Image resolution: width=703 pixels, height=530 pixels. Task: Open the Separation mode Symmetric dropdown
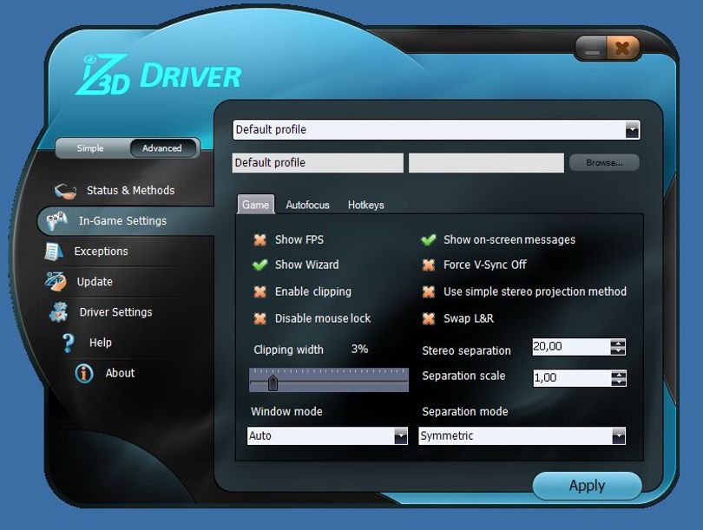[618, 436]
